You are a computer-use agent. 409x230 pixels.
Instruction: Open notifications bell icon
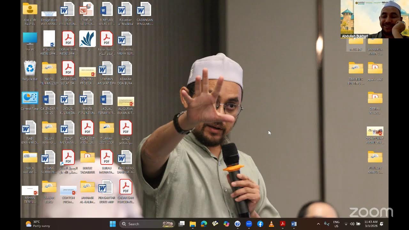pyautogui.click(x=382, y=224)
